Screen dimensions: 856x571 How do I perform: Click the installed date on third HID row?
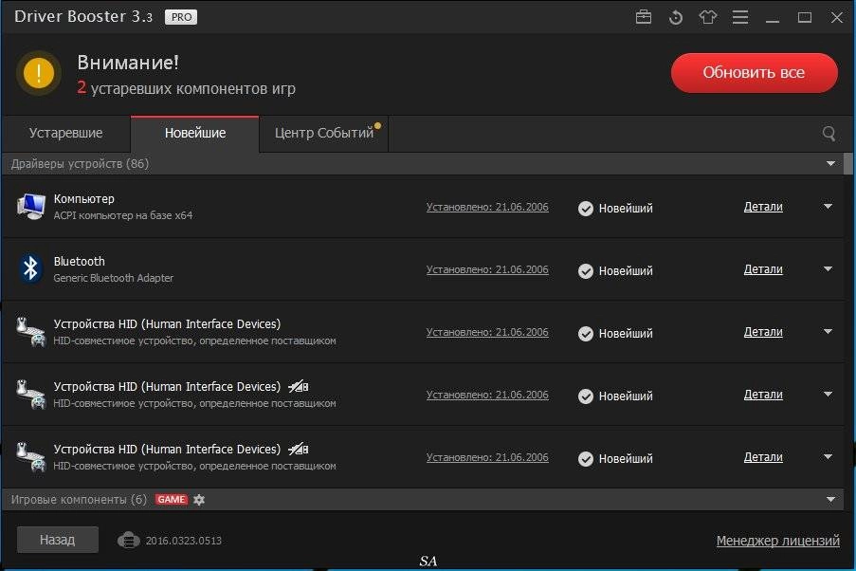(x=487, y=457)
